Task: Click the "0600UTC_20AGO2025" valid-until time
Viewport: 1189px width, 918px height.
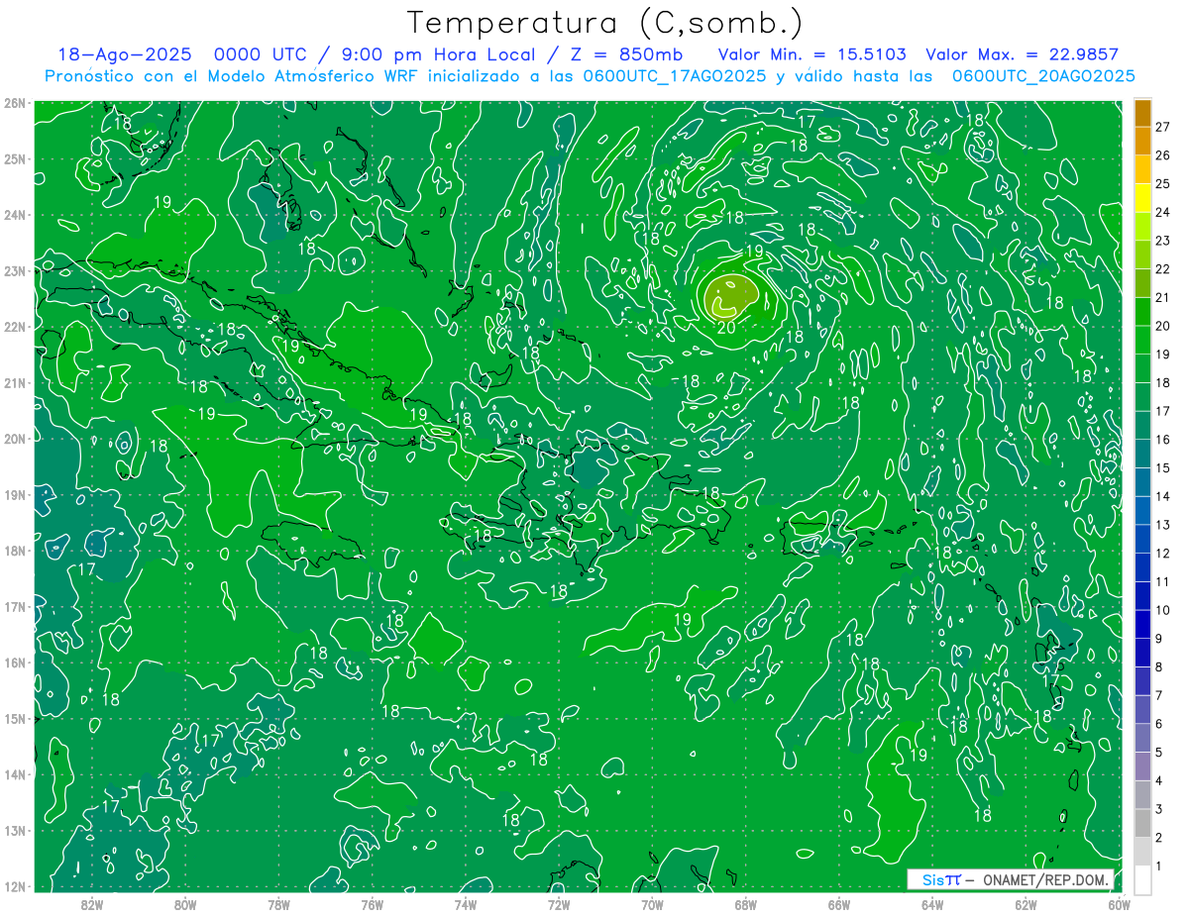Action: (1043, 76)
